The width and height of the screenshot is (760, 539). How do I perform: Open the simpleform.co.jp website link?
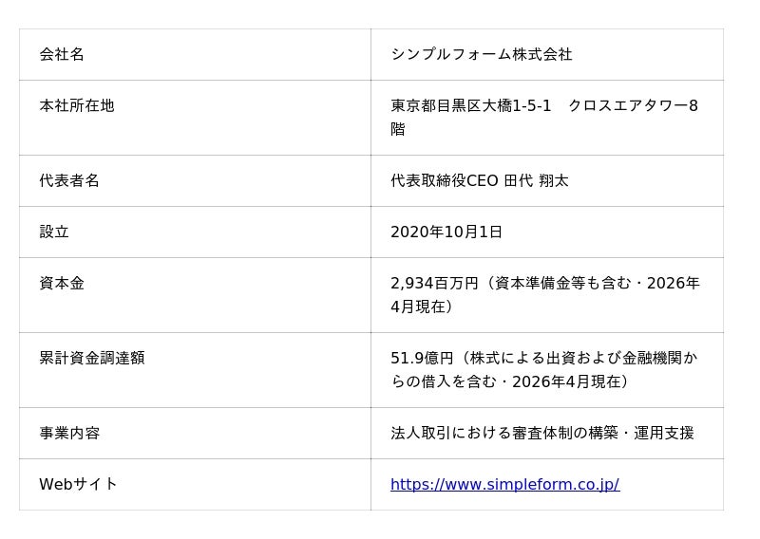pyautogui.click(x=504, y=485)
